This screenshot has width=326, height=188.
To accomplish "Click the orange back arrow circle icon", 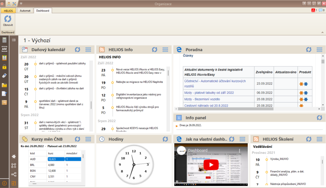I will pyautogui.click(x=4, y=183).
